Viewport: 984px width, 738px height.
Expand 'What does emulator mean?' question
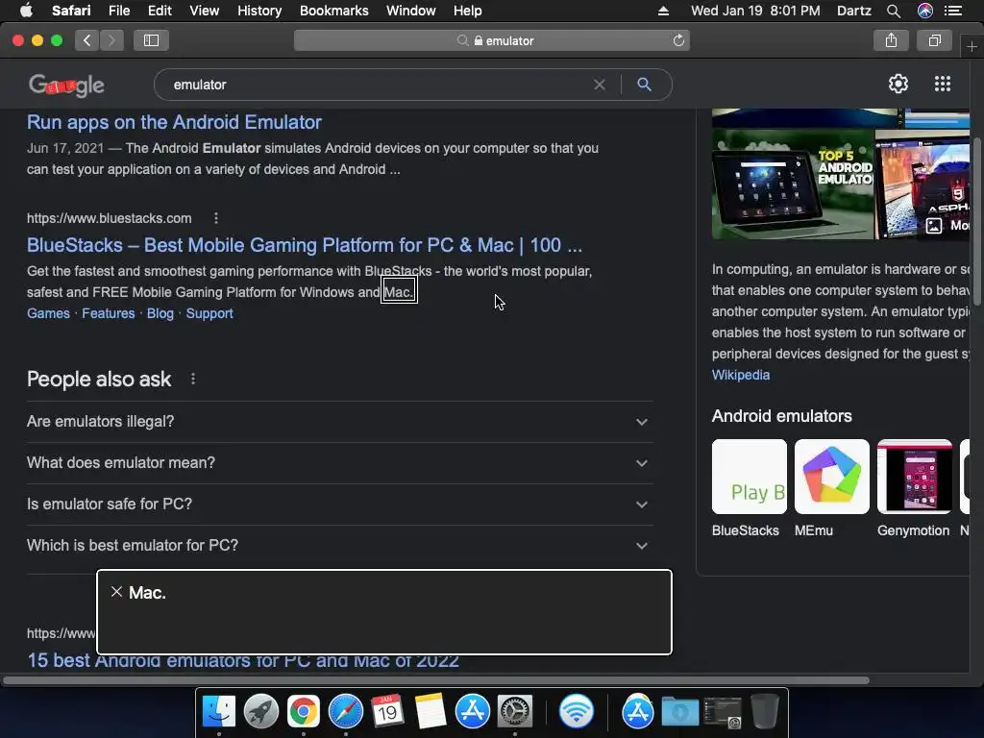pyautogui.click(x=339, y=463)
